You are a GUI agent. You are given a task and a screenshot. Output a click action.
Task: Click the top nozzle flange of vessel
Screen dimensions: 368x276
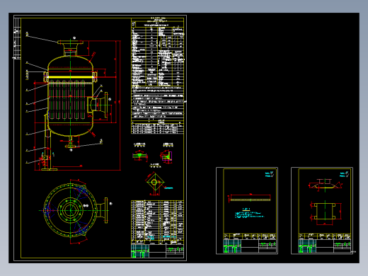pyautogui.click(x=70, y=42)
